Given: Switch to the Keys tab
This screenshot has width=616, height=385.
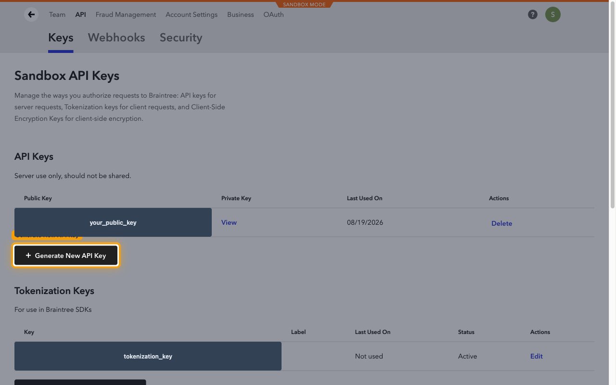Looking at the screenshot, I should point(61,38).
